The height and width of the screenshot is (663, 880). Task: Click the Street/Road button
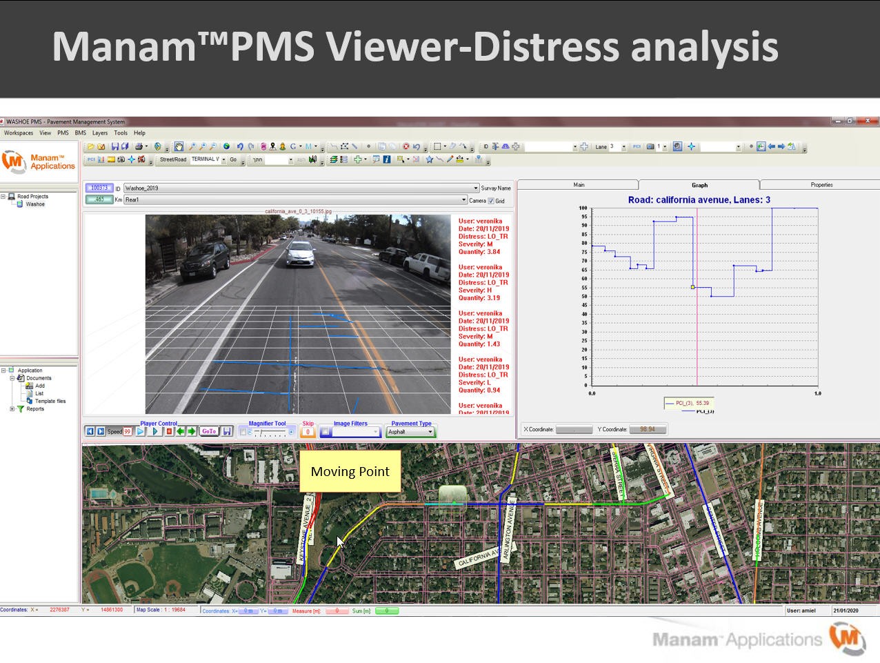point(173,159)
